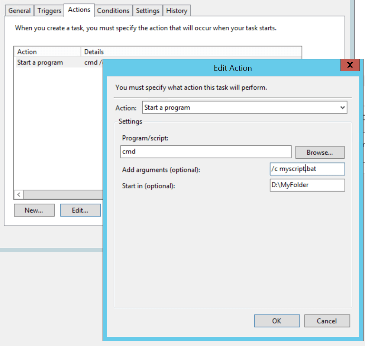Sort by the Action column header
The height and width of the screenshot is (346, 365).
[47, 52]
